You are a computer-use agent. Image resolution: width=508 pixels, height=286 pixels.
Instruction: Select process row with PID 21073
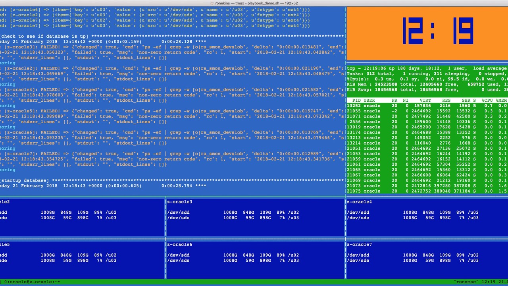tap(427, 186)
